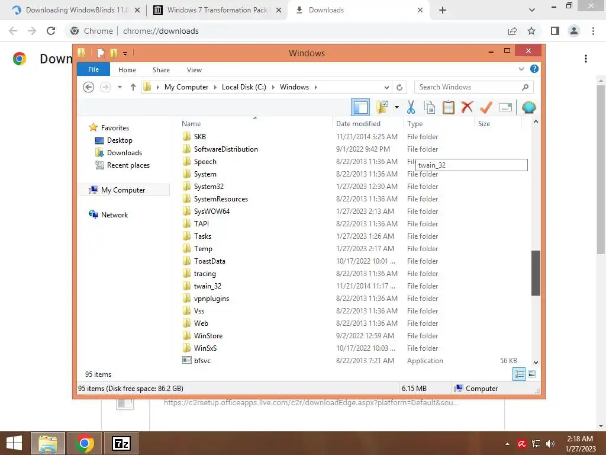This screenshot has height=455, width=606.
Task: Select Recent places in Favorites
Action: pos(128,165)
